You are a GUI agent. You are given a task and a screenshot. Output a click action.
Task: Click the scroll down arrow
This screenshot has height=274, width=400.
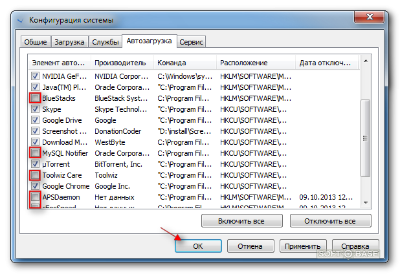click(x=366, y=203)
